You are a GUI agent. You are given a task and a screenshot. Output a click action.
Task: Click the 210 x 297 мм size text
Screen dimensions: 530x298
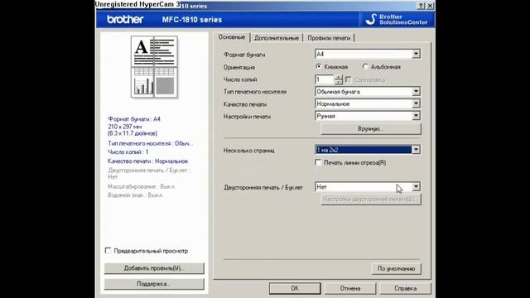(125, 127)
